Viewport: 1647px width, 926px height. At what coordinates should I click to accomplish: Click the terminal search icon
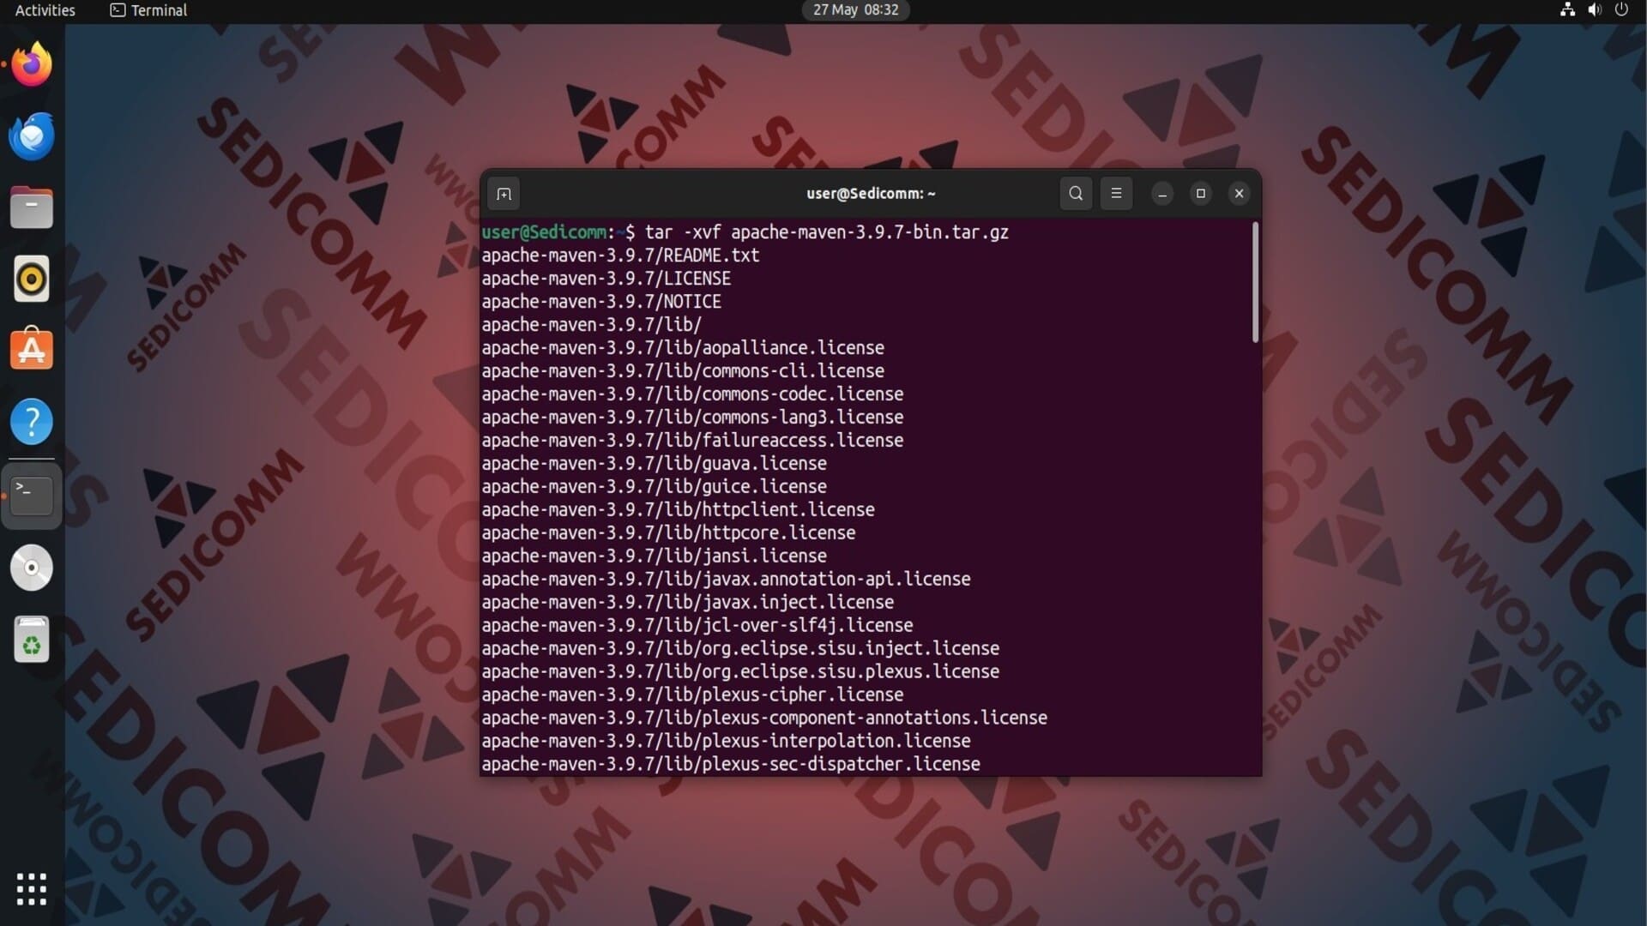coord(1076,194)
